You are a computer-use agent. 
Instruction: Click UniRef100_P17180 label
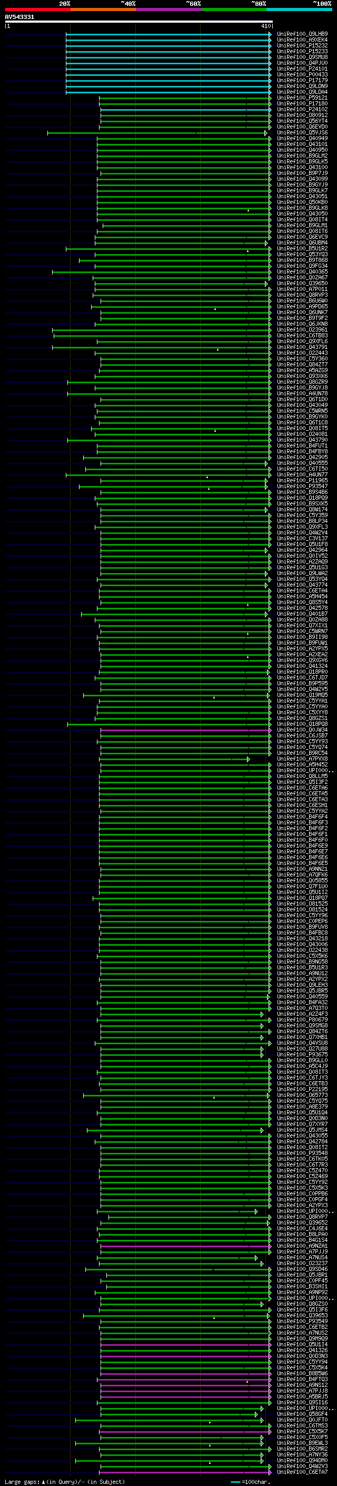(302, 104)
